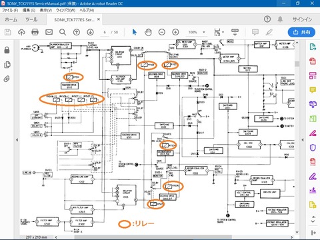Open the attachments paperclip panel
The width and height of the screenshot is (320, 240).
[7, 79]
